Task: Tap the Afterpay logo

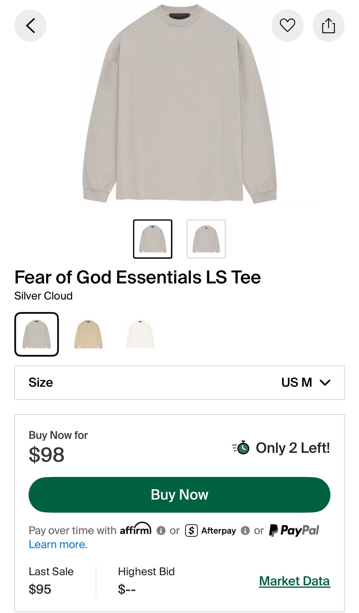Action: [210, 531]
